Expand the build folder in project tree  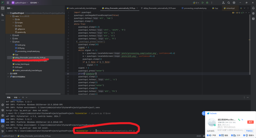pos(10,35)
